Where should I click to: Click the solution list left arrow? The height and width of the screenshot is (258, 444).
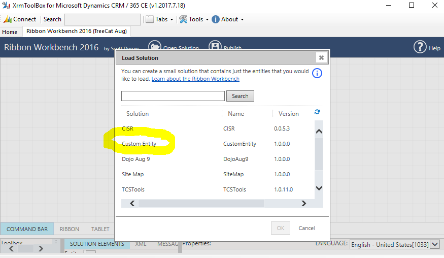[x=132, y=203]
